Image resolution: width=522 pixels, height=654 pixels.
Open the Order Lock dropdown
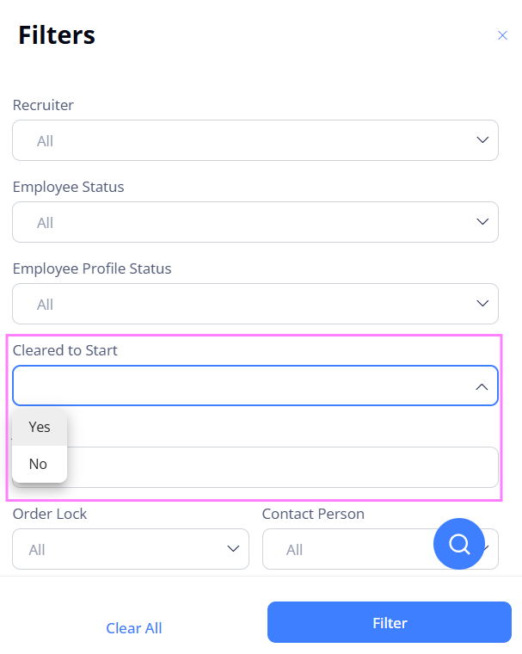120,549
